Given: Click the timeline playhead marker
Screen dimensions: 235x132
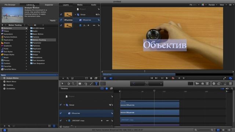Looking at the screenshot, I should pos(154,91).
